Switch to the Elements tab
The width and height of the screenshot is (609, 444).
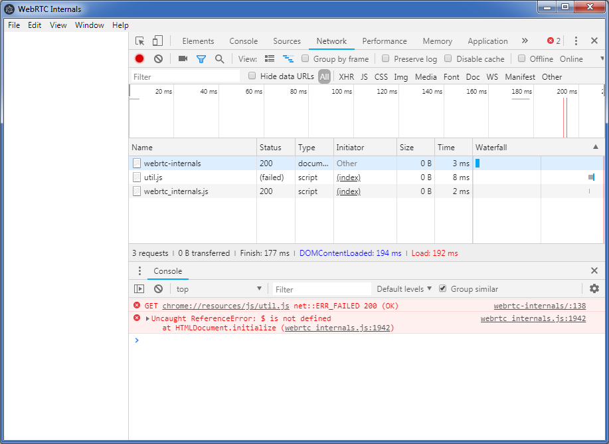pyautogui.click(x=198, y=41)
